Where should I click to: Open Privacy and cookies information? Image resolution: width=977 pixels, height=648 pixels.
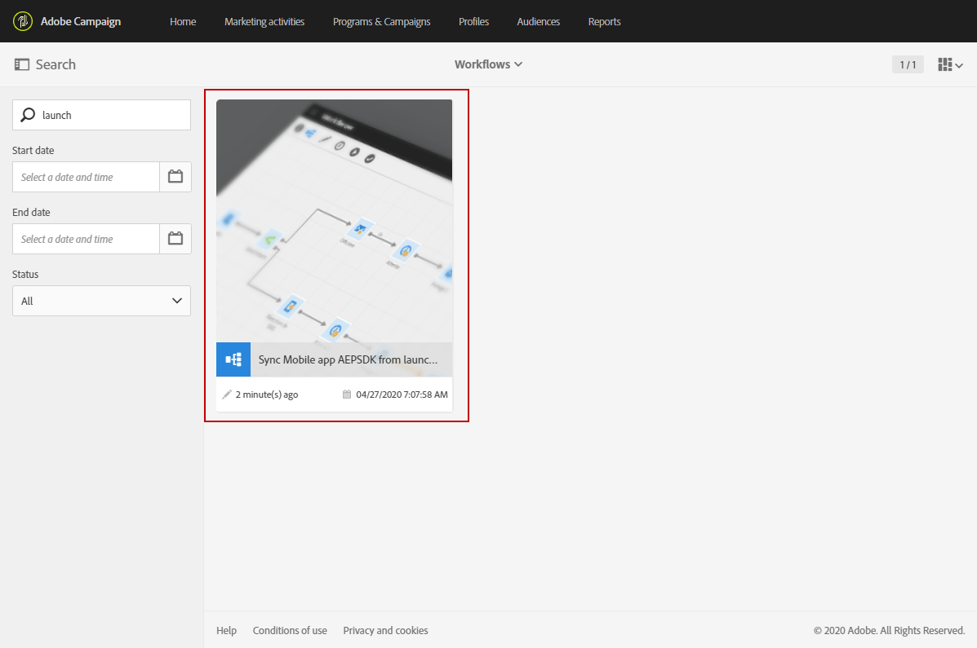click(385, 630)
